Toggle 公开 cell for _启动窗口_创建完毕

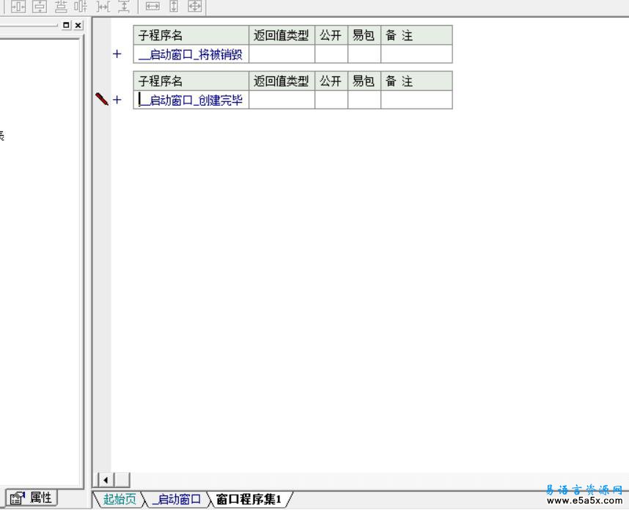tap(331, 100)
